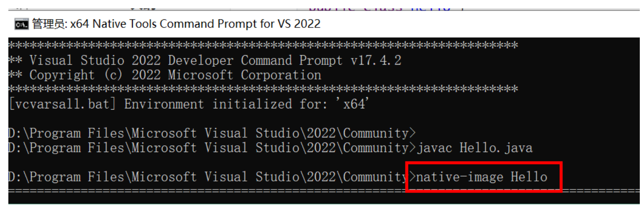Click the Copyright 2022 Microsoft Corporation line

(165, 75)
